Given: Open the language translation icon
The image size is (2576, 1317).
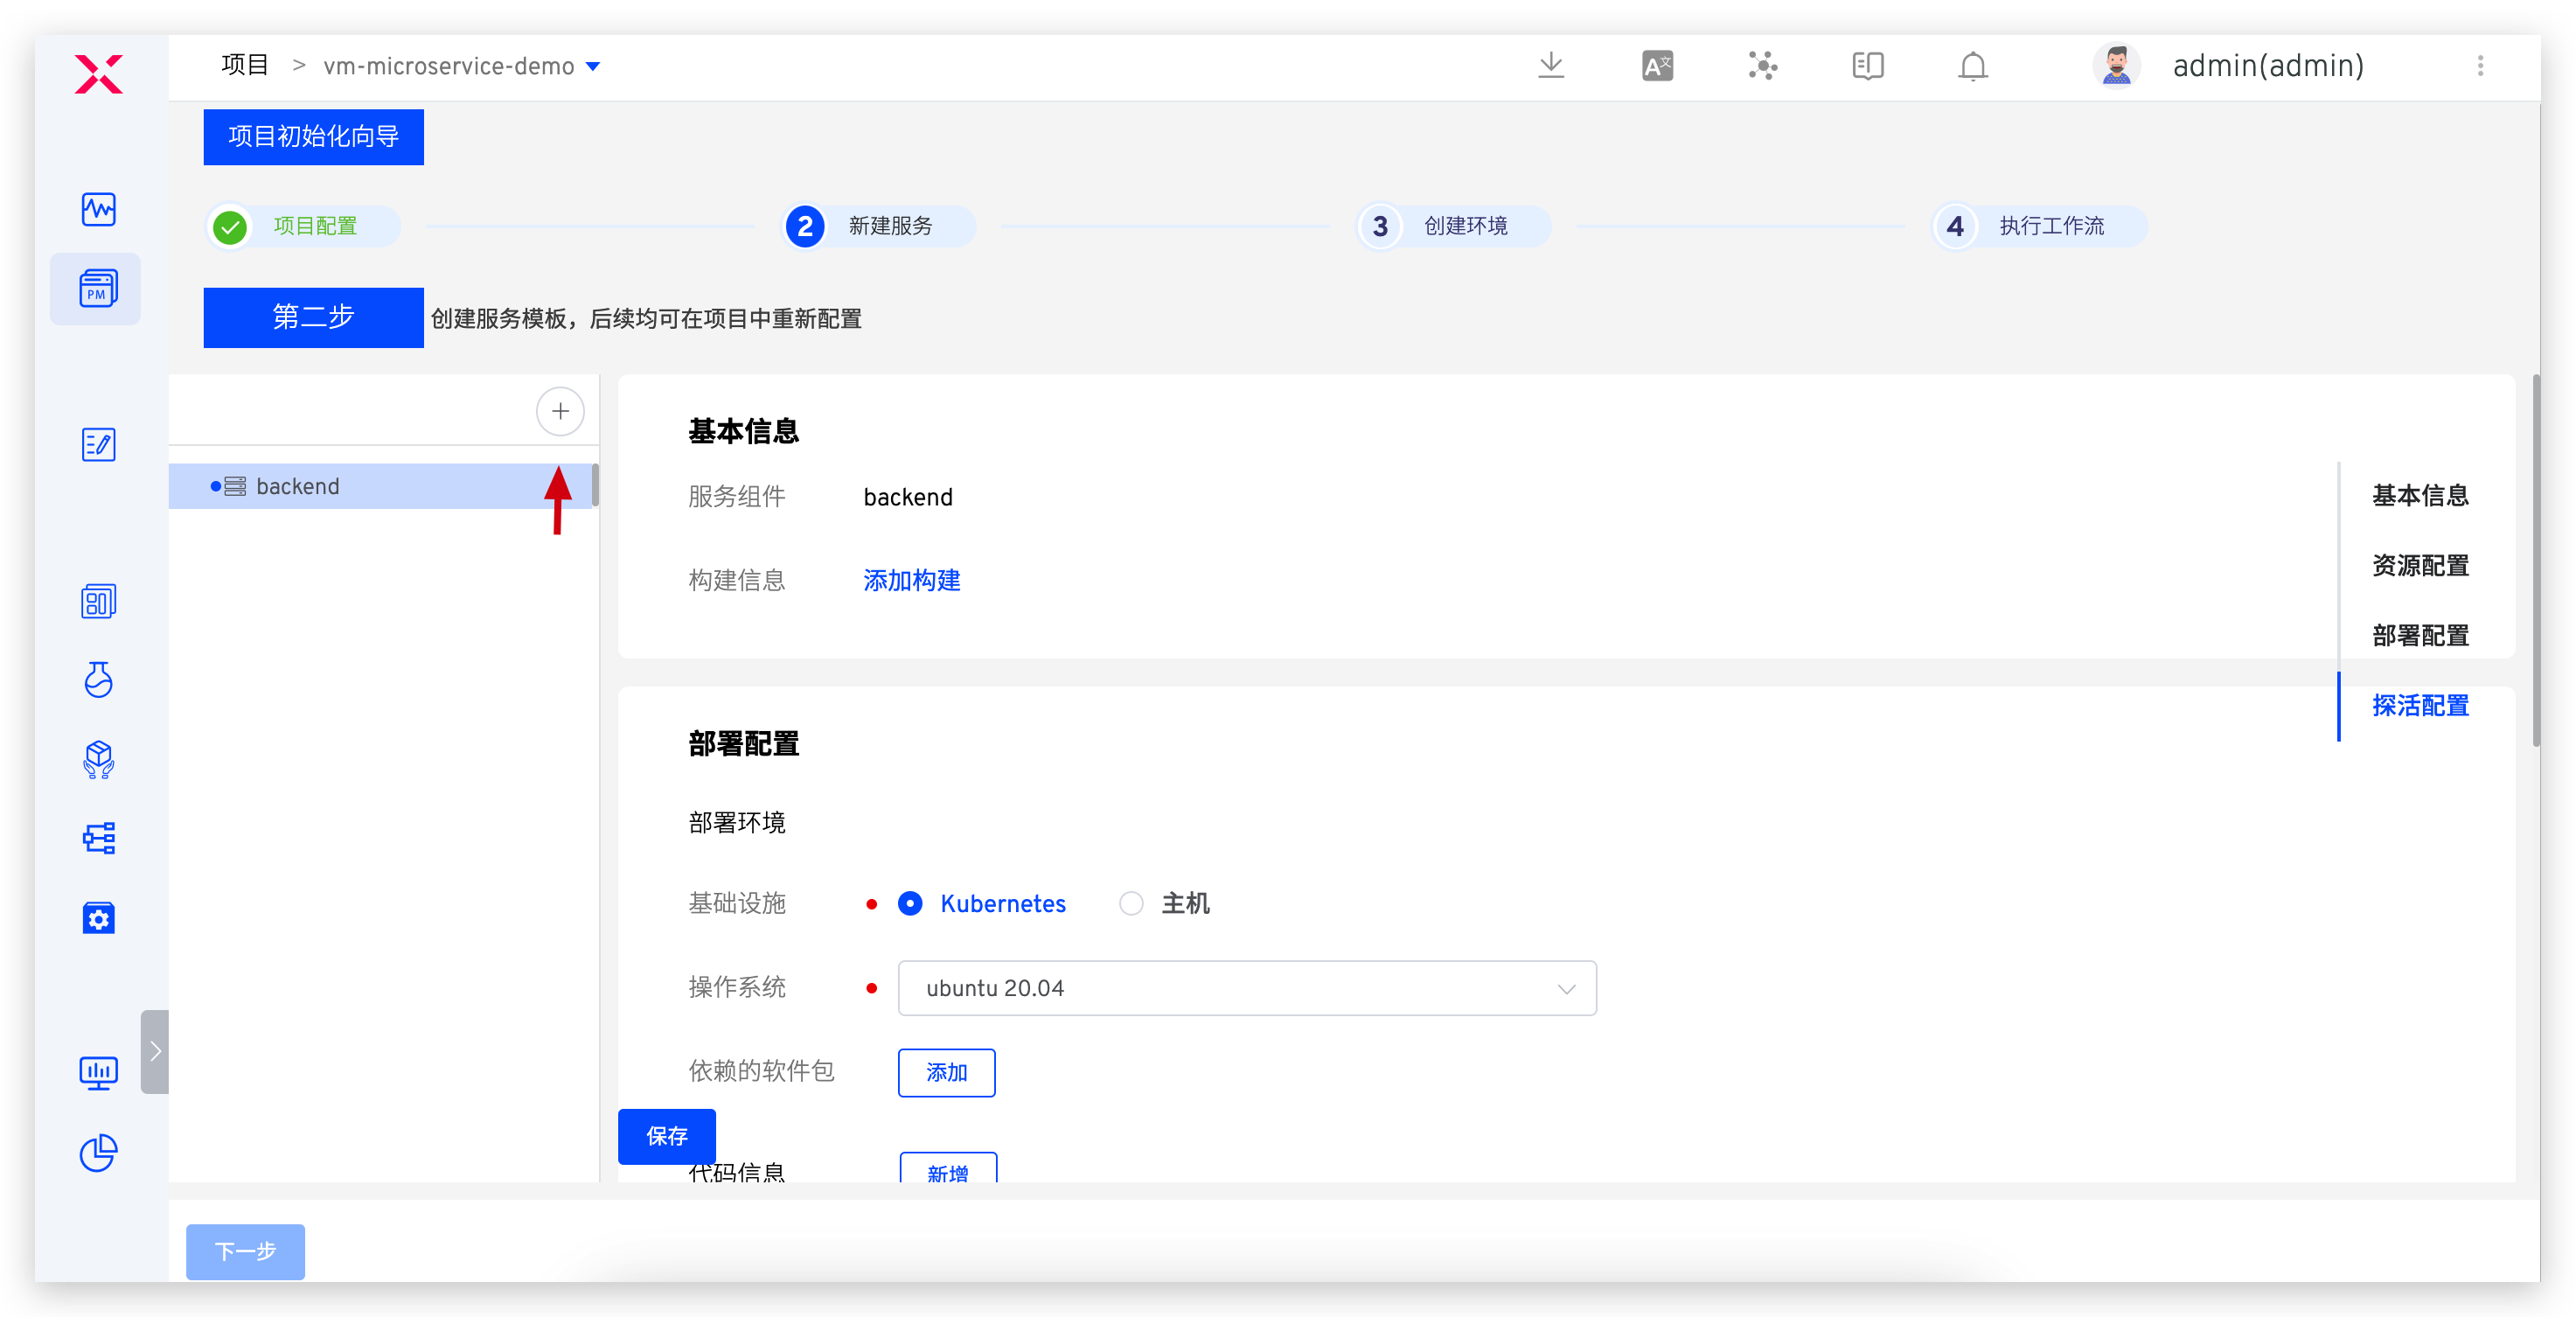Looking at the screenshot, I should pyautogui.click(x=1657, y=66).
